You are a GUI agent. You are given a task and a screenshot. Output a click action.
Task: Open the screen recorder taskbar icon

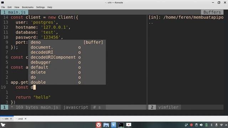tap(129, 125)
